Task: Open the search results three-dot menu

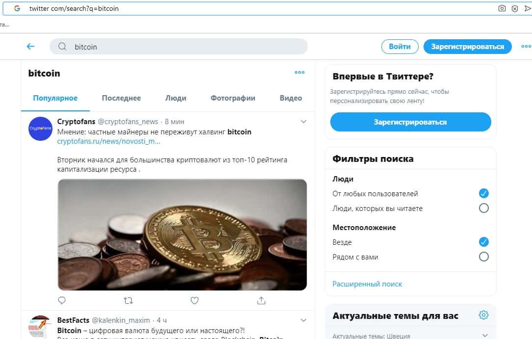Action: [299, 73]
